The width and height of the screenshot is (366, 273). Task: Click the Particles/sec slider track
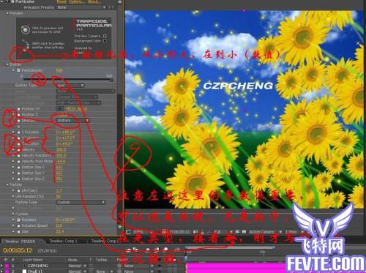tap(67, 79)
